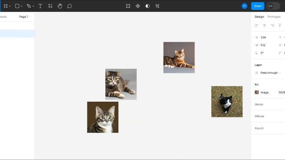Select the Rectangle shape tool
Image resolution: width=285 pixels, height=160 pixels.
pyautogui.click(x=17, y=6)
